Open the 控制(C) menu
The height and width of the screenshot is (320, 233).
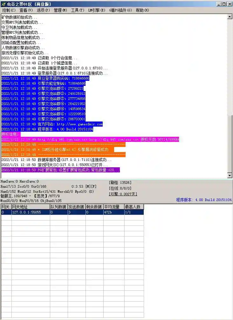tap(9, 10)
